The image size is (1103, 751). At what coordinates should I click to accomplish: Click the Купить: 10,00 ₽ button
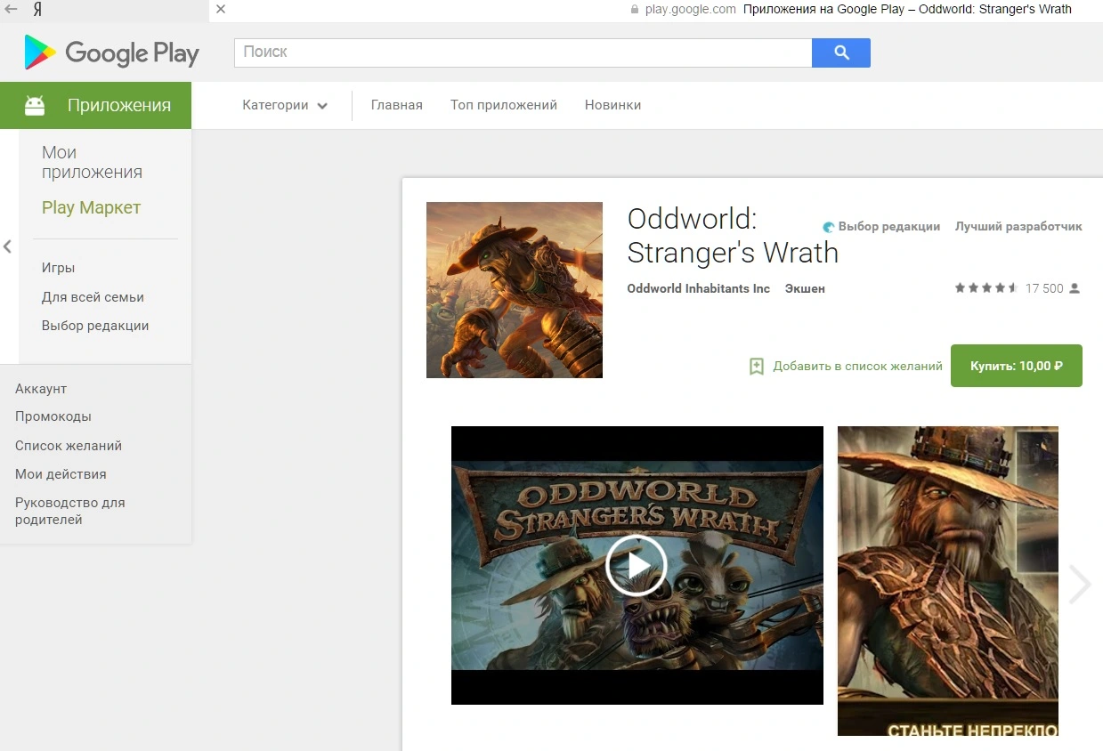click(x=1016, y=366)
